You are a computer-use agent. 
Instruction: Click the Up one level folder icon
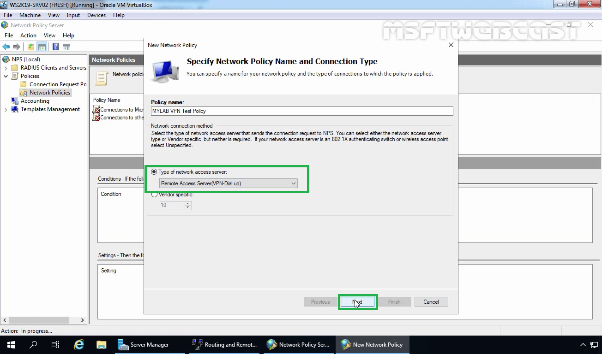31,47
